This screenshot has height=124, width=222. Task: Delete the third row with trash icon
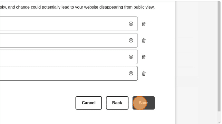[x=144, y=57]
